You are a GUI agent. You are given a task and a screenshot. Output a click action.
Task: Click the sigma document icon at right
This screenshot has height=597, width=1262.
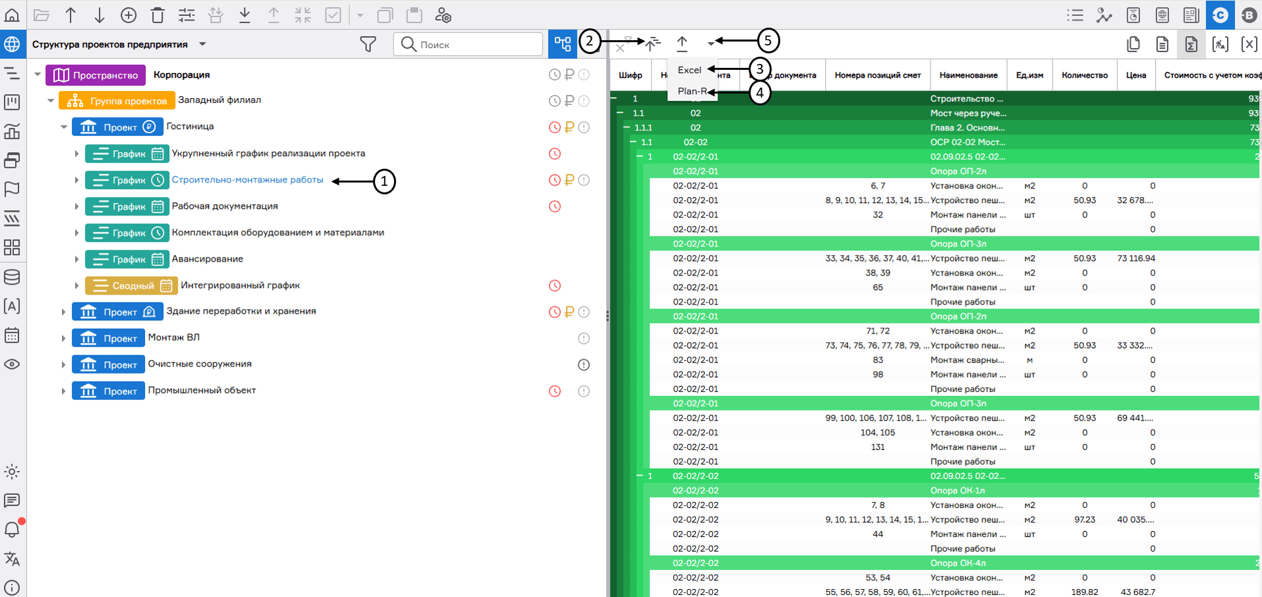pos(1191,44)
